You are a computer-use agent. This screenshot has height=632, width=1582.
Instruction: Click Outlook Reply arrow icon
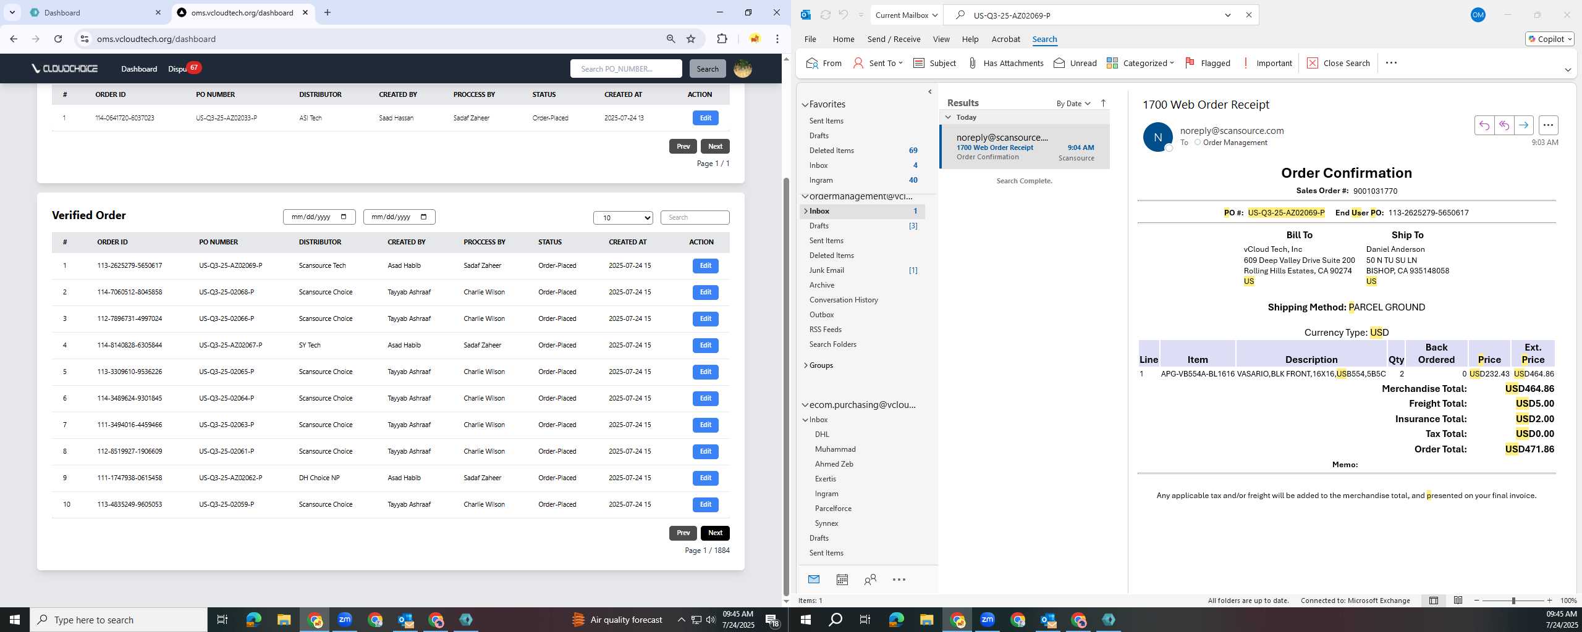[1484, 125]
